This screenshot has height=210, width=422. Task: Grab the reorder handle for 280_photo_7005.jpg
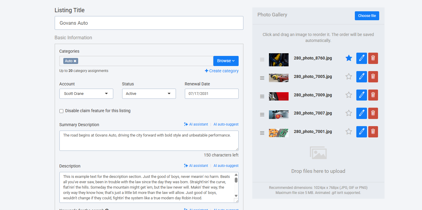pyautogui.click(x=262, y=78)
